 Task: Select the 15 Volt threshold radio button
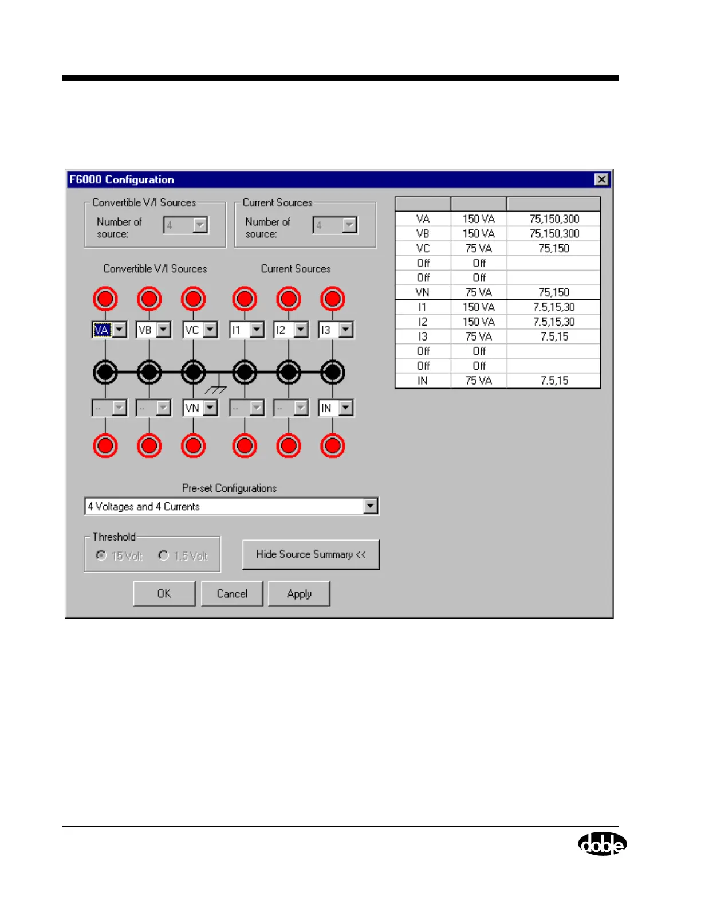tap(101, 555)
